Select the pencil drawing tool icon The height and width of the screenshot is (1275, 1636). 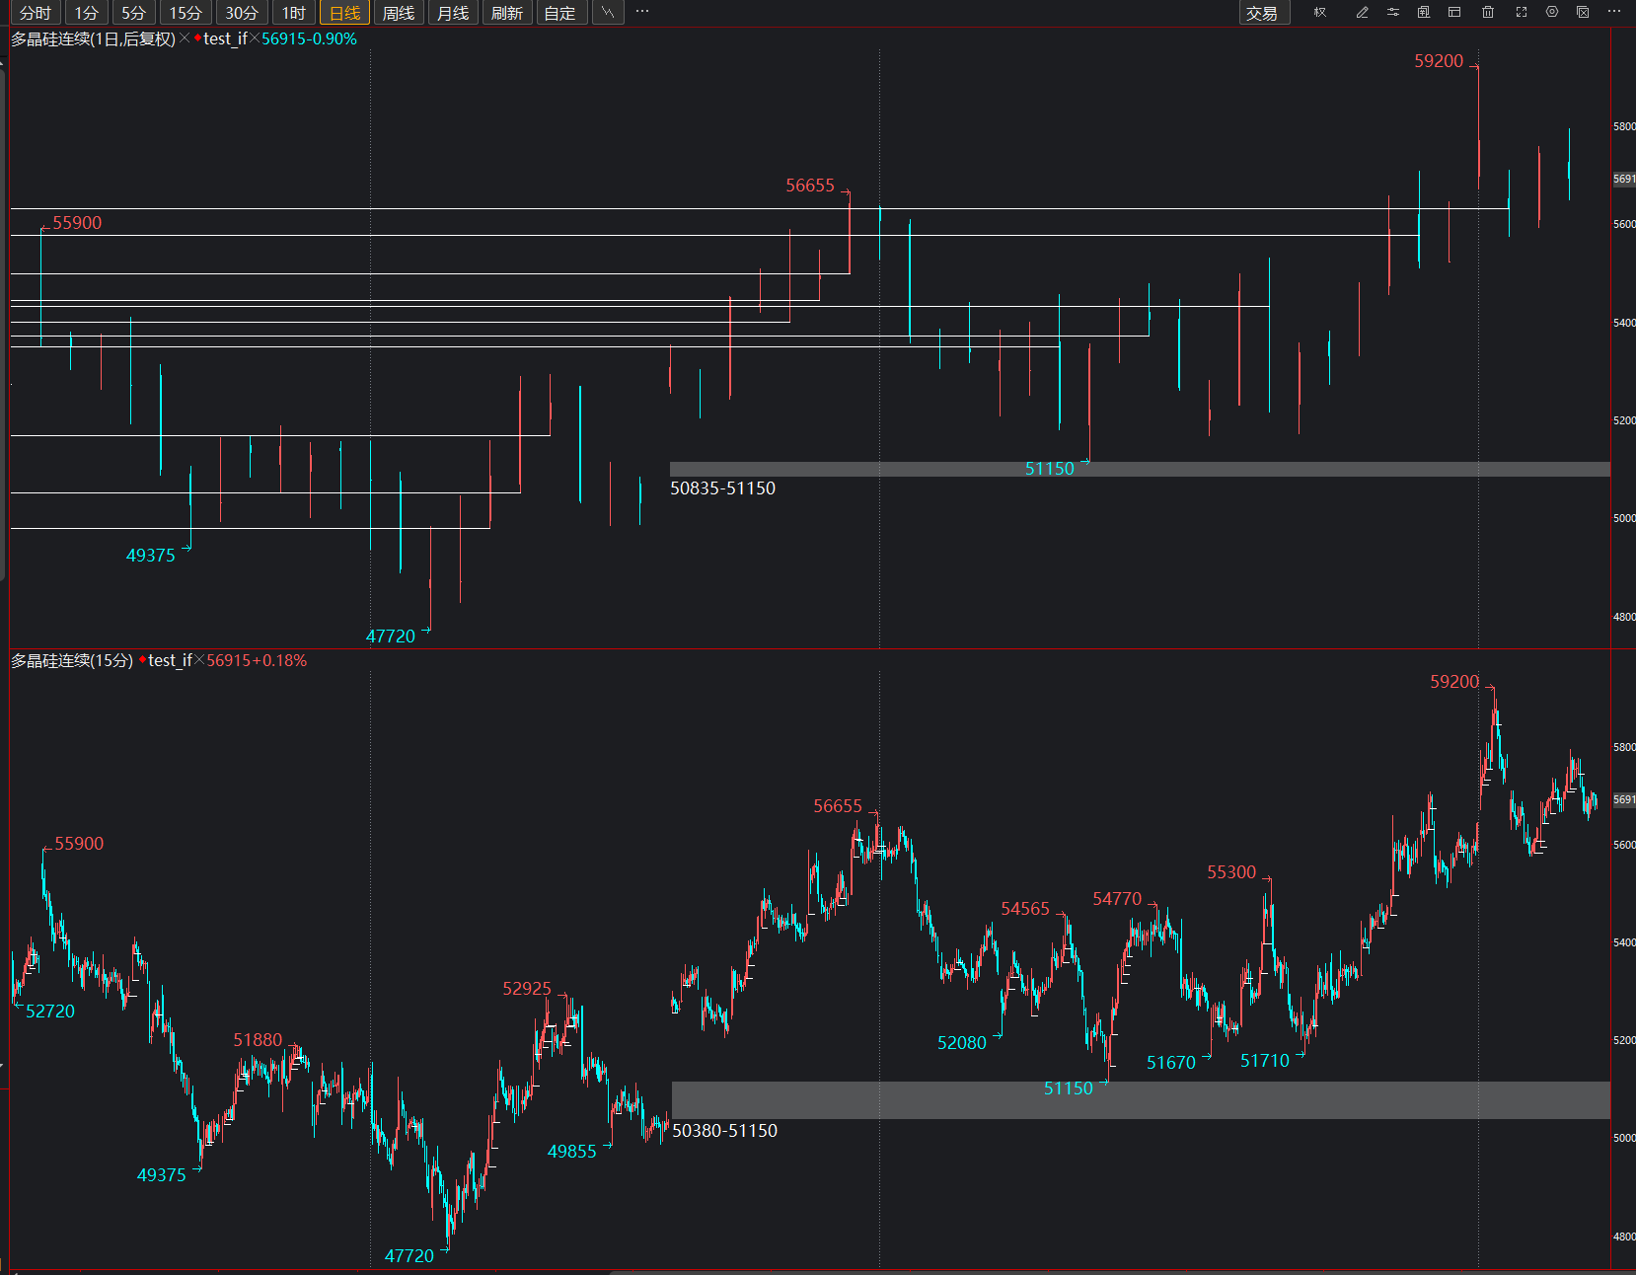point(1362,13)
